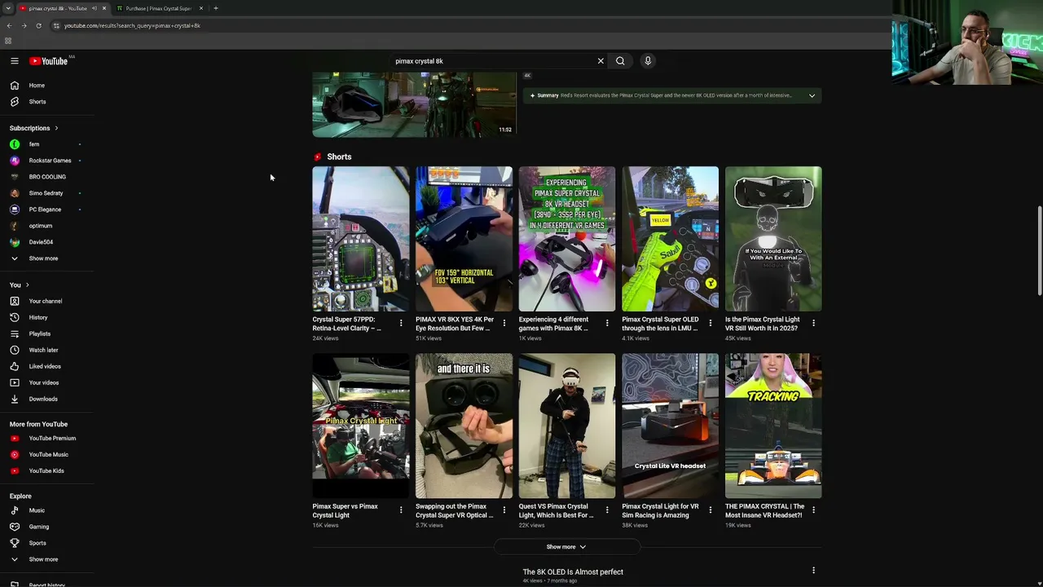Image resolution: width=1043 pixels, height=587 pixels.
Task: Click the YouTube logo
Action: point(49,61)
